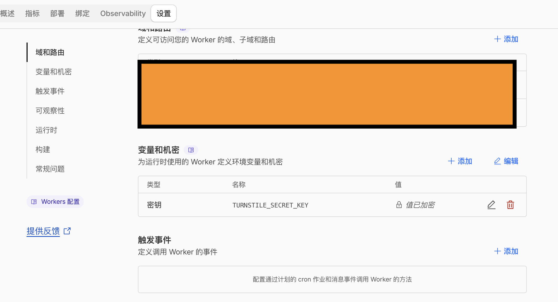The image size is (558, 302).
Task: Edit variables and secrets via 编辑
Action: (506, 161)
